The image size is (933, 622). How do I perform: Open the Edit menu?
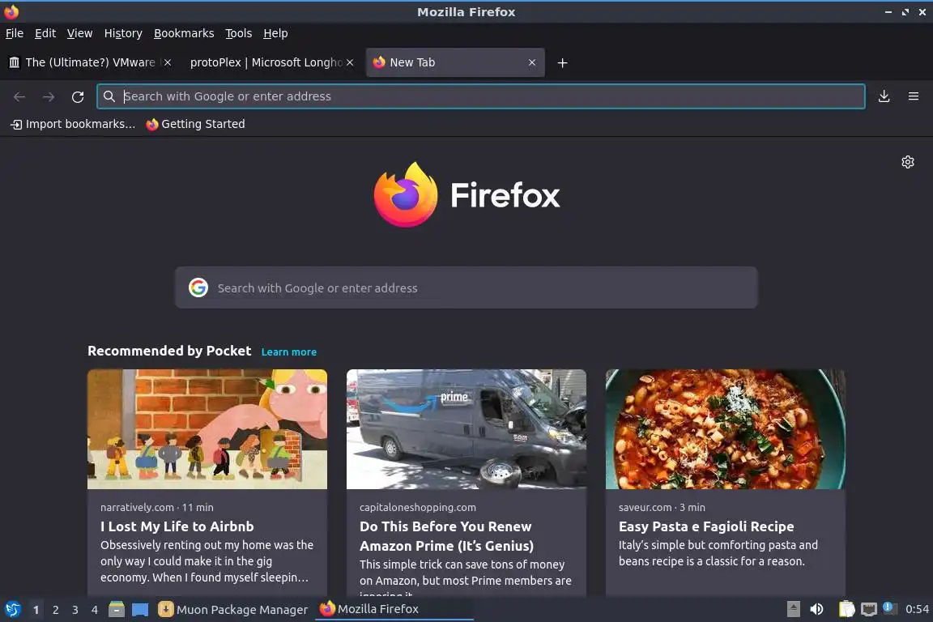(45, 33)
